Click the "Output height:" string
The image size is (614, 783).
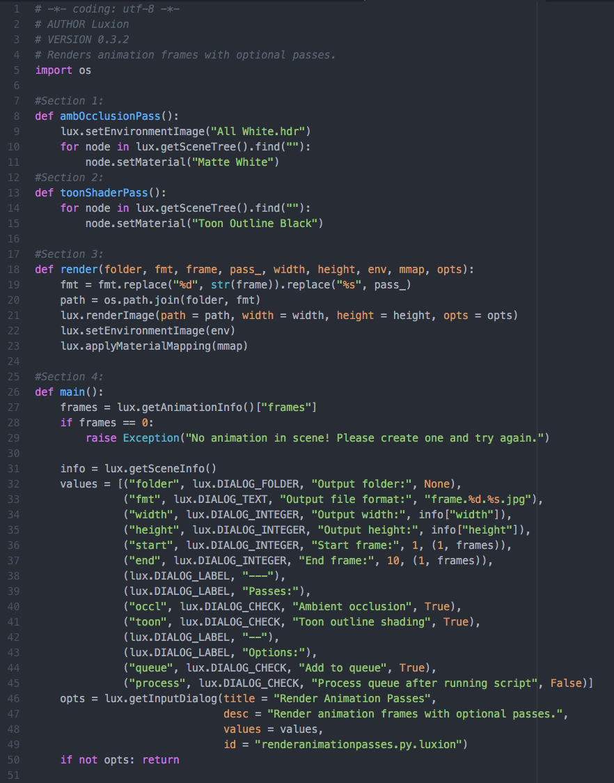(x=368, y=530)
